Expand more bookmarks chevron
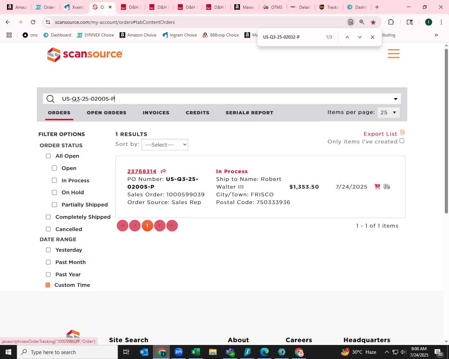 coord(436,35)
